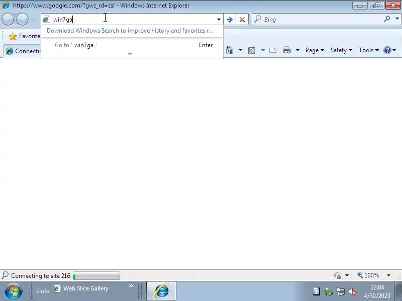This screenshot has height=301, width=402.
Task: Open Print options dropdown arrow
Action: pyautogui.click(x=297, y=50)
